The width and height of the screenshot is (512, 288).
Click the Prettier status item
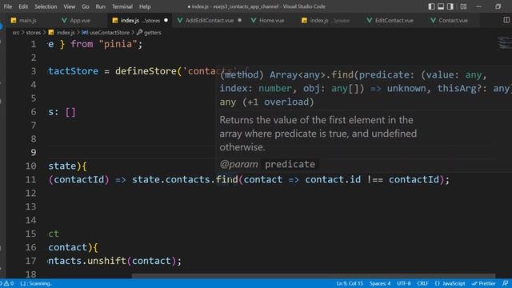(x=483, y=283)
